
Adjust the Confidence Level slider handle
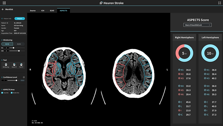[16, 80]
